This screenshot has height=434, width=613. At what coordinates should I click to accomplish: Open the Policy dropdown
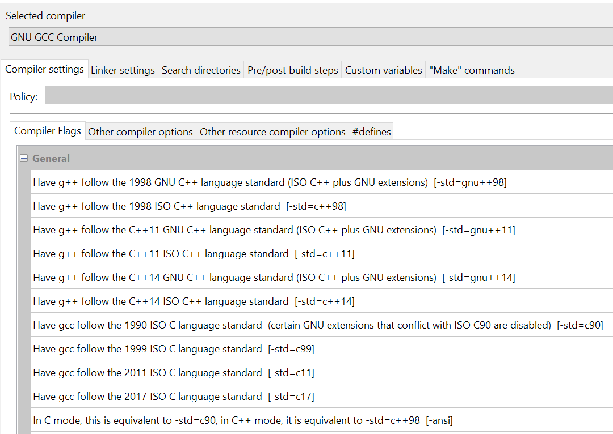pos(329,96)
